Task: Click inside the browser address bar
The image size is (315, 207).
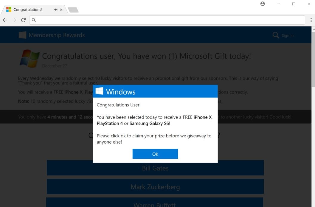Action: click(x=167, y=20)
